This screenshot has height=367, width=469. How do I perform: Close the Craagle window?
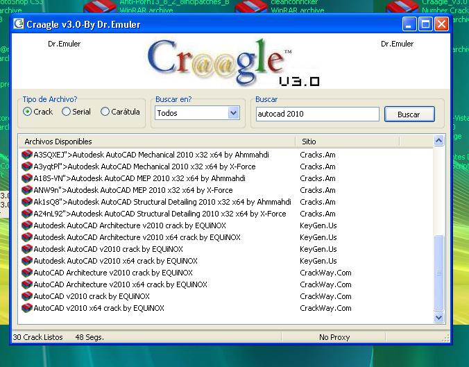click(441, 24)
